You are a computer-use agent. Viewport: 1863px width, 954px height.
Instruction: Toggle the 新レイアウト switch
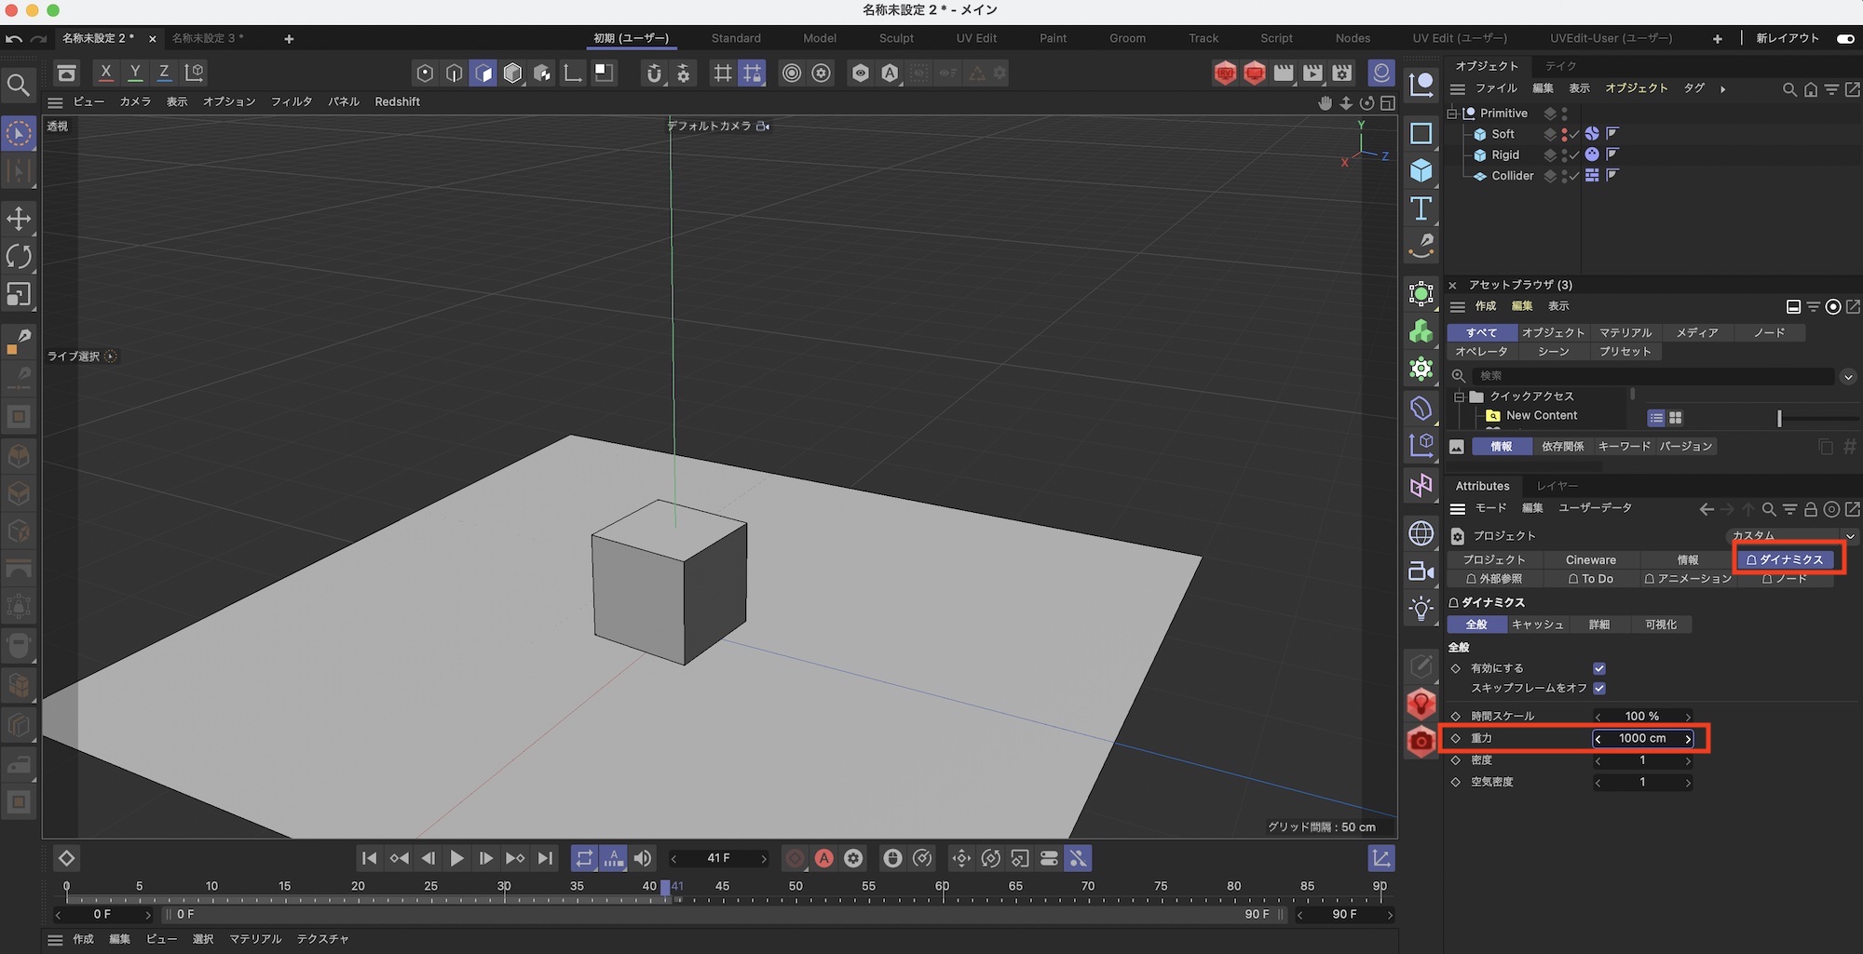pyautogui.click(x=1844, y=38)
